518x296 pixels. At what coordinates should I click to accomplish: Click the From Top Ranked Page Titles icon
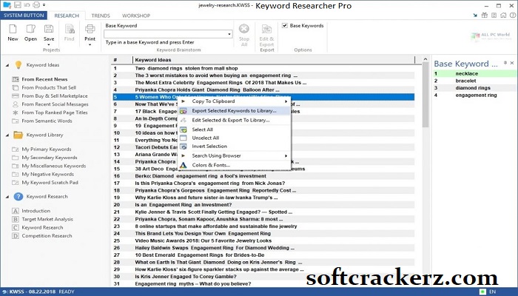coord(16,112)
